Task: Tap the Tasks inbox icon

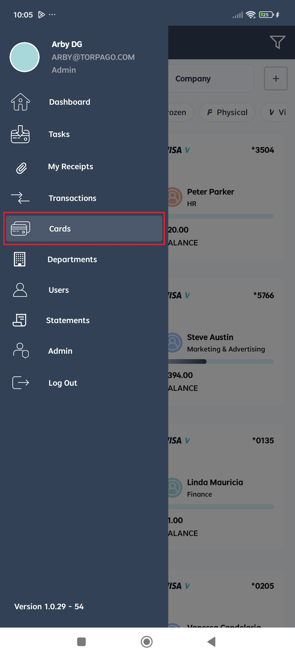Action: (20, 134)
